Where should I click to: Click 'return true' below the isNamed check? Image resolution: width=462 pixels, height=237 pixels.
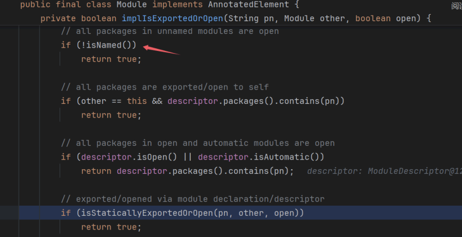(x=111, y=59)
